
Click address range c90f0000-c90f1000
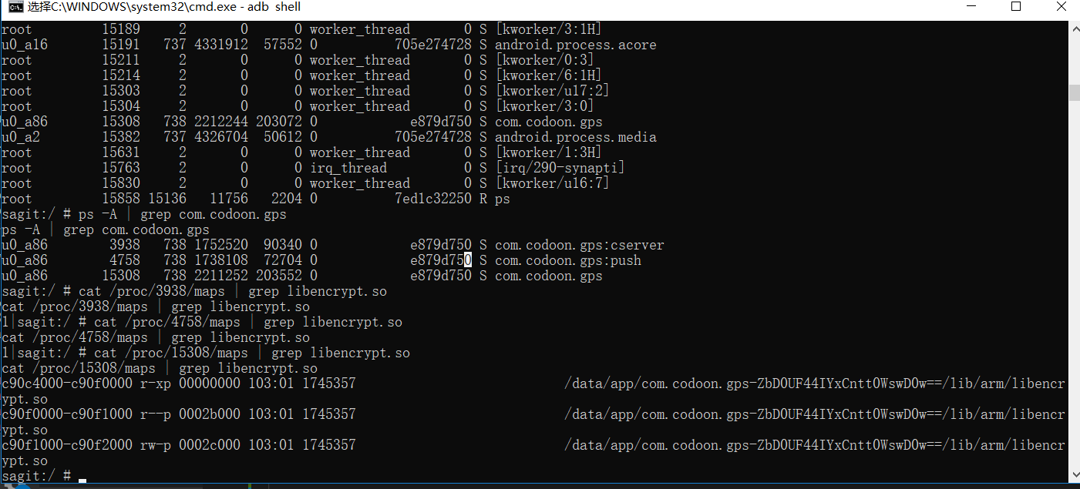pyautogui.click(x=67, y=414)
